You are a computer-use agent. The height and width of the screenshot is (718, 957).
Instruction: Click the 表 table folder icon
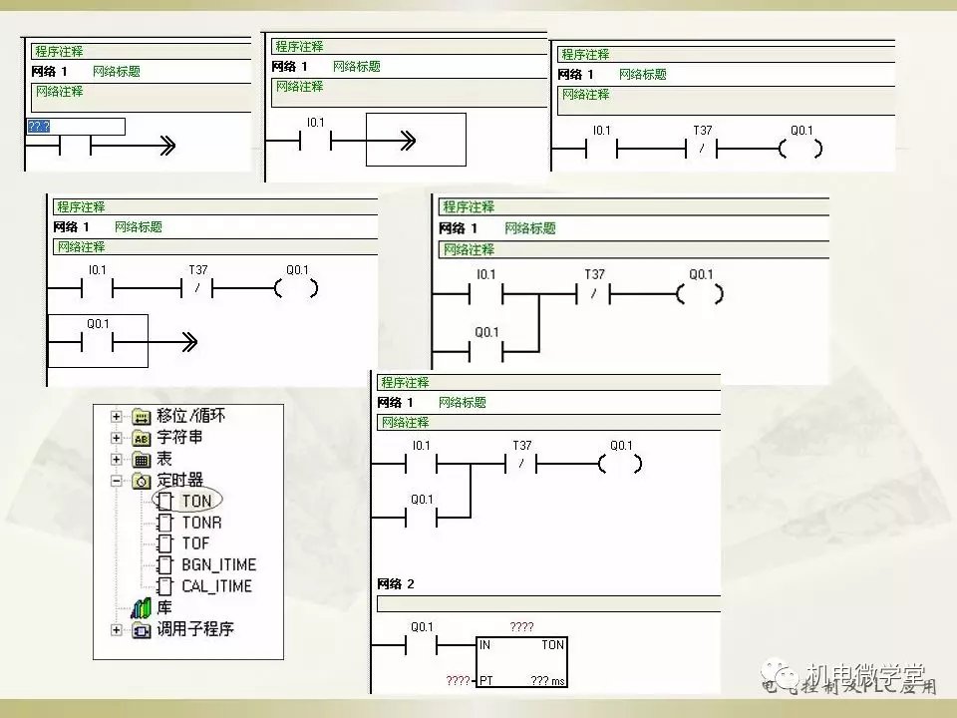[142, 460]
